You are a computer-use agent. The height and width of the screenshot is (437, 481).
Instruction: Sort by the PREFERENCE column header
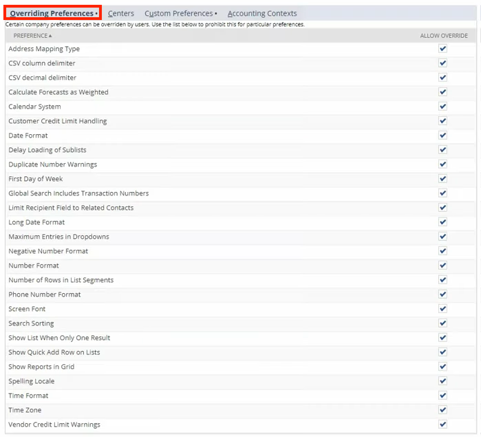32,36
